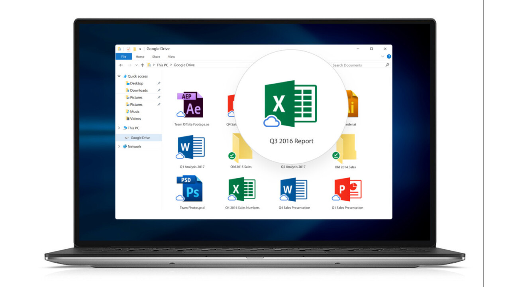Click Google Drive in the address bar

click(184, 65)
